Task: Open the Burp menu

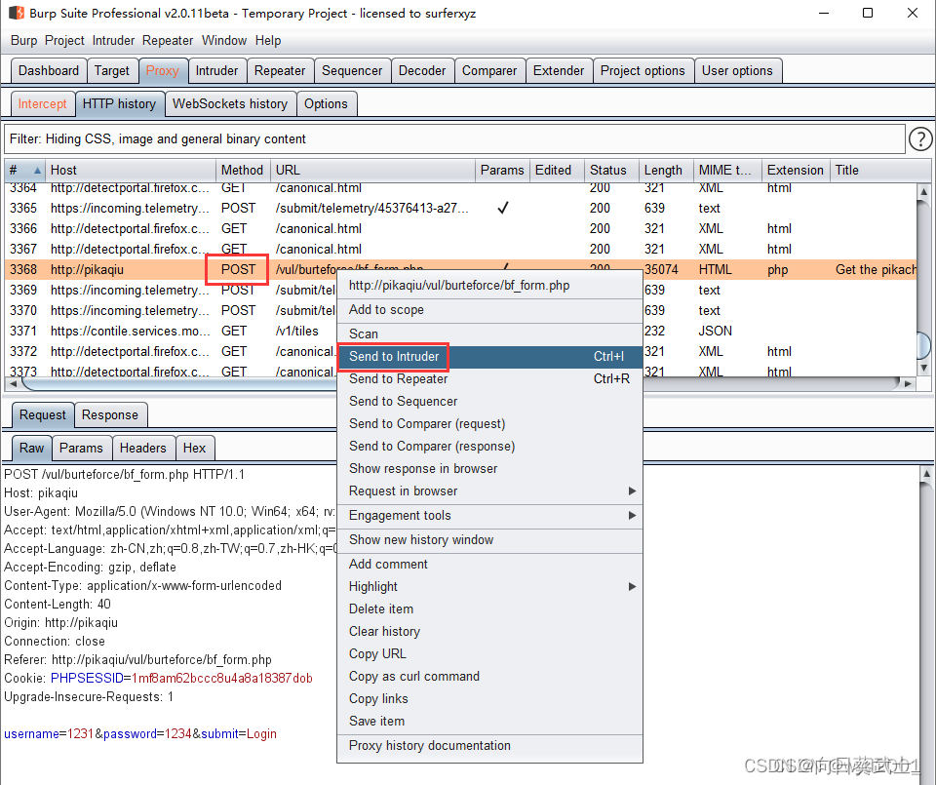Action: pyautogui.click(x=23, y=41)
